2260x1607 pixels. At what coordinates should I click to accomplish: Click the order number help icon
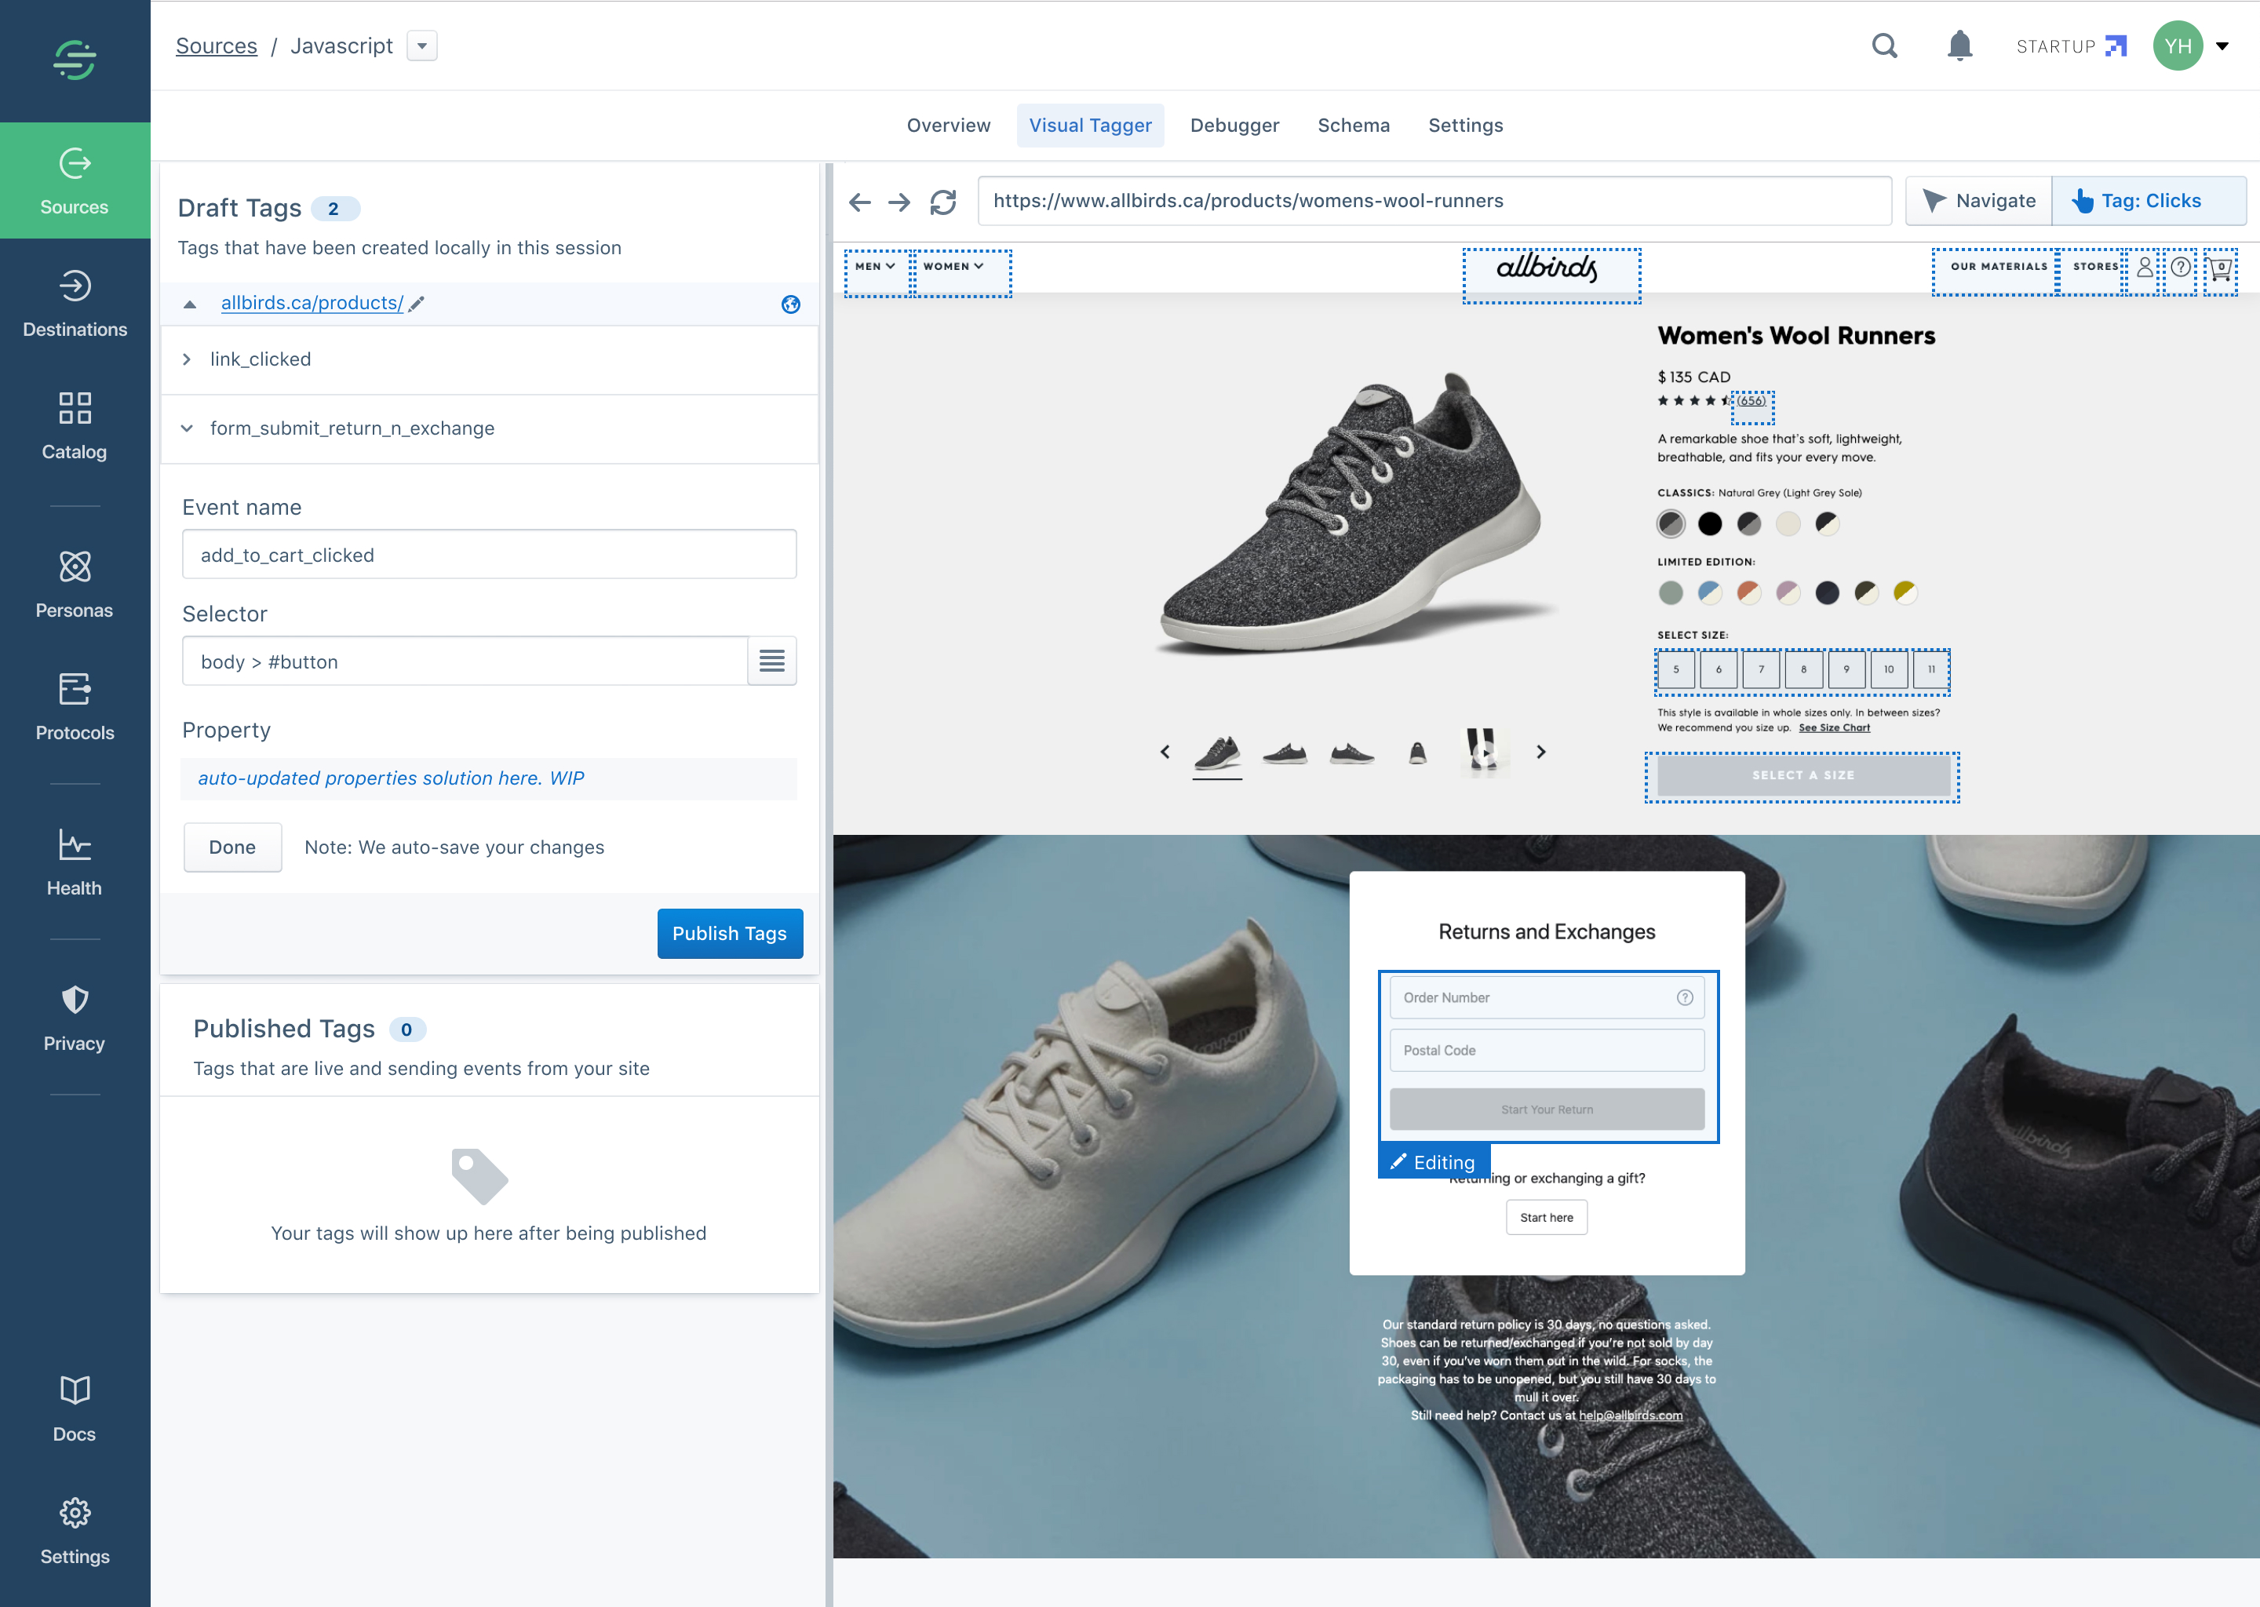1684,997
